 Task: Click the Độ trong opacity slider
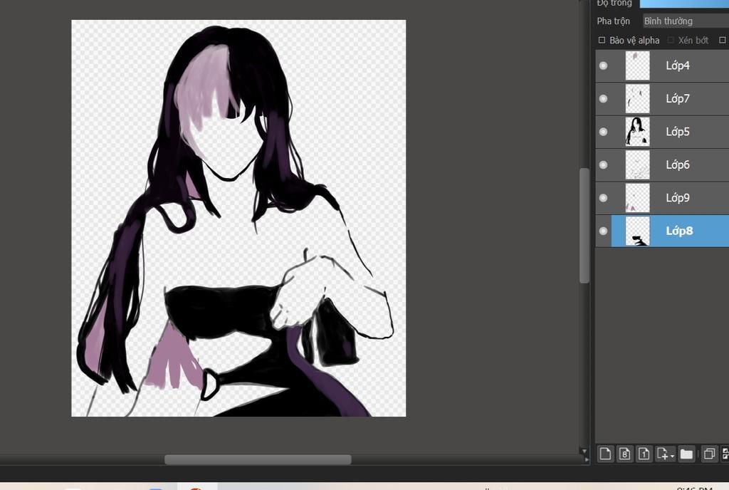(x=683, y=4)
